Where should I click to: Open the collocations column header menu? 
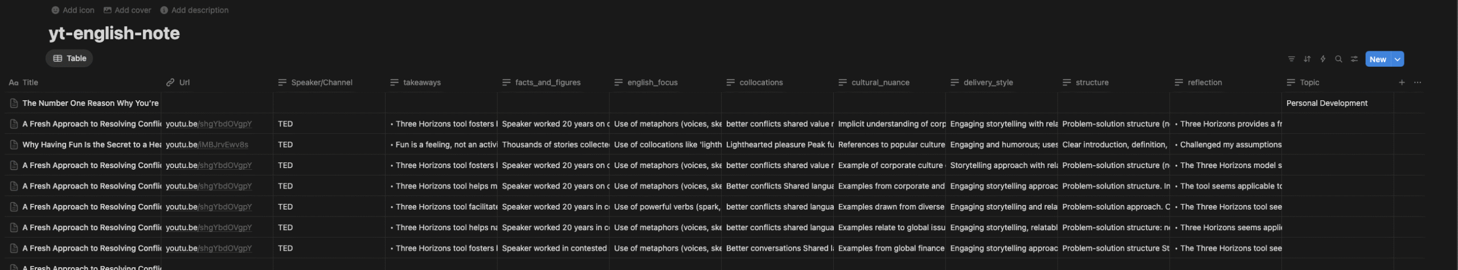[x=777, y=83]
